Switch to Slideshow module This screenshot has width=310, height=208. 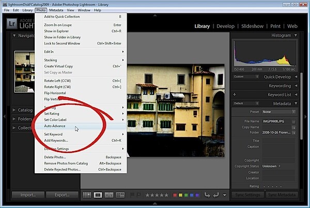point(252,26)
